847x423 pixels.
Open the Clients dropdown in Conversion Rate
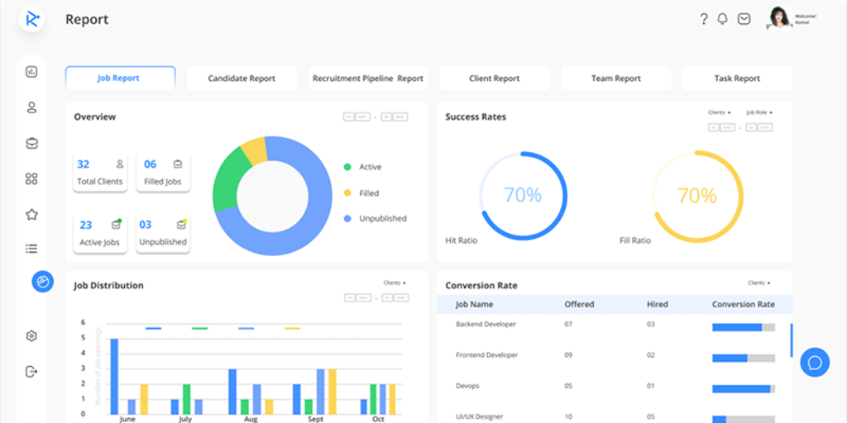click(x=758, y=283)
